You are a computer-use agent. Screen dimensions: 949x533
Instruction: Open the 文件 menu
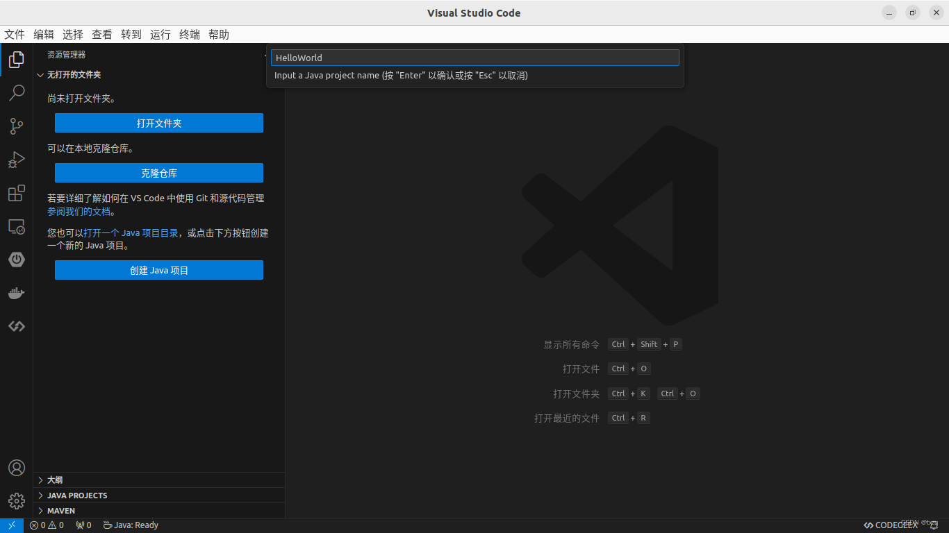15,35
